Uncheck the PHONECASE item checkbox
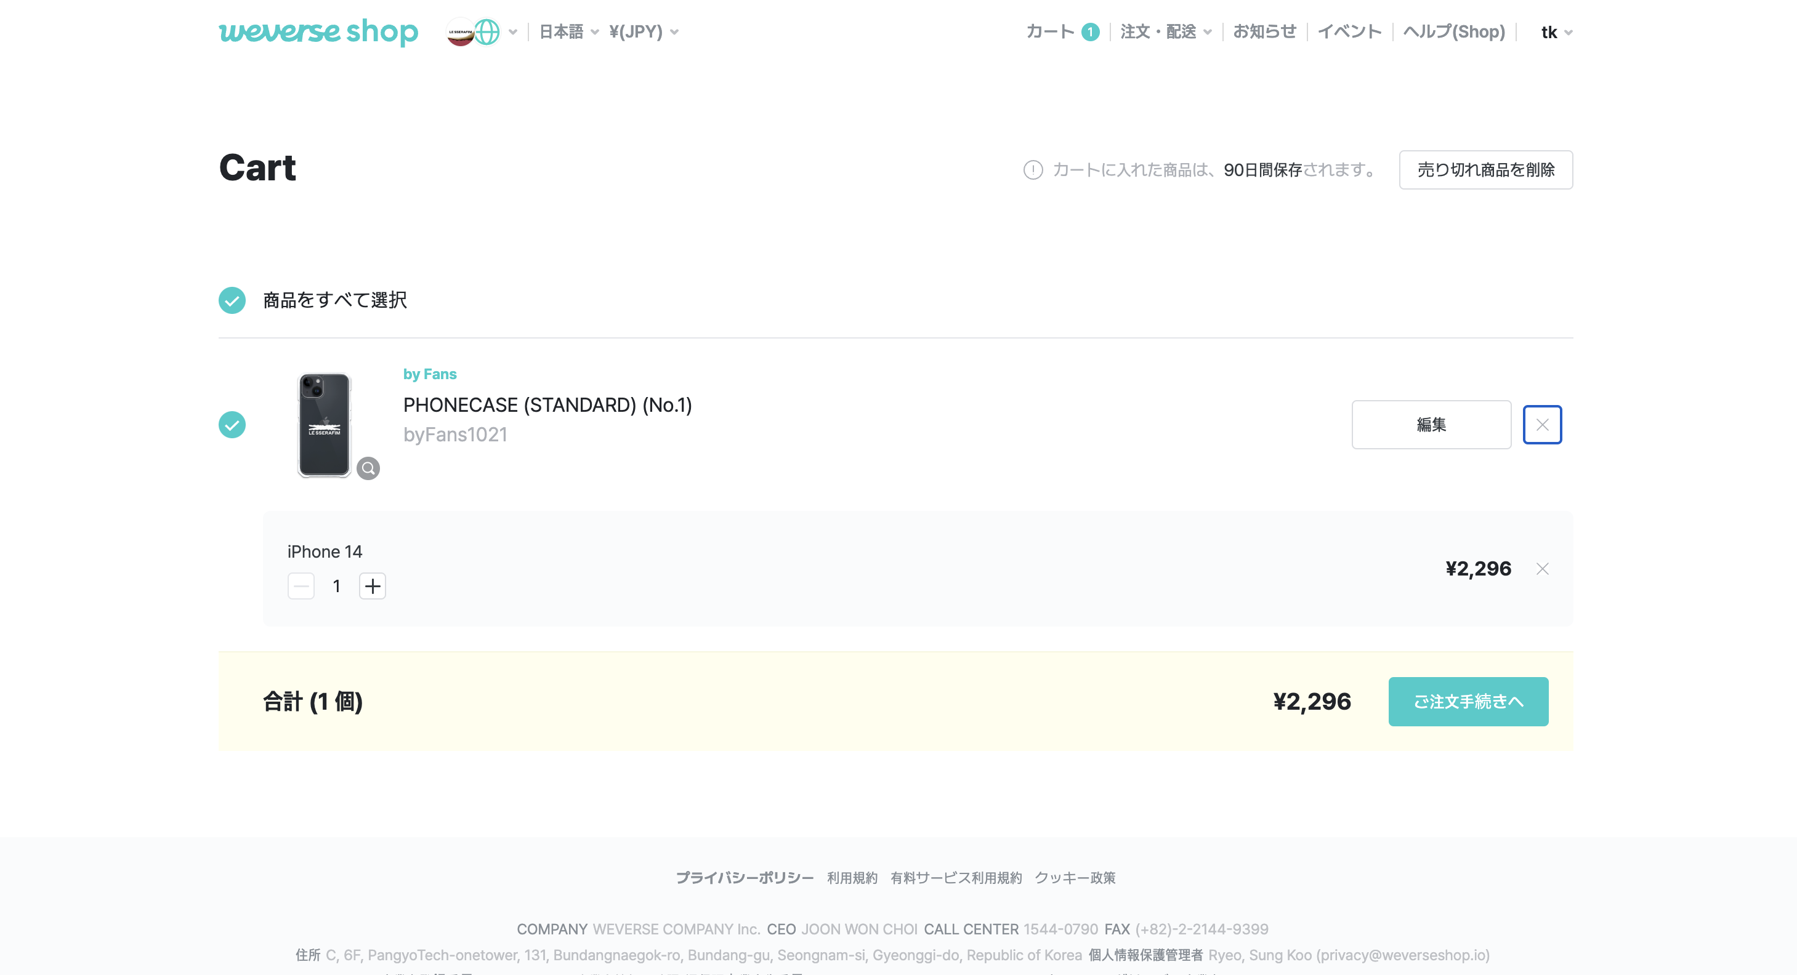Screen dimensions: 1797x975 click(232, 425)
